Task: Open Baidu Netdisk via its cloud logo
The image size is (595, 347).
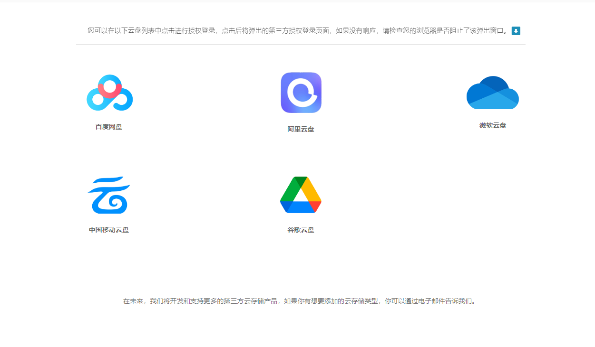Action: point(110,93)
